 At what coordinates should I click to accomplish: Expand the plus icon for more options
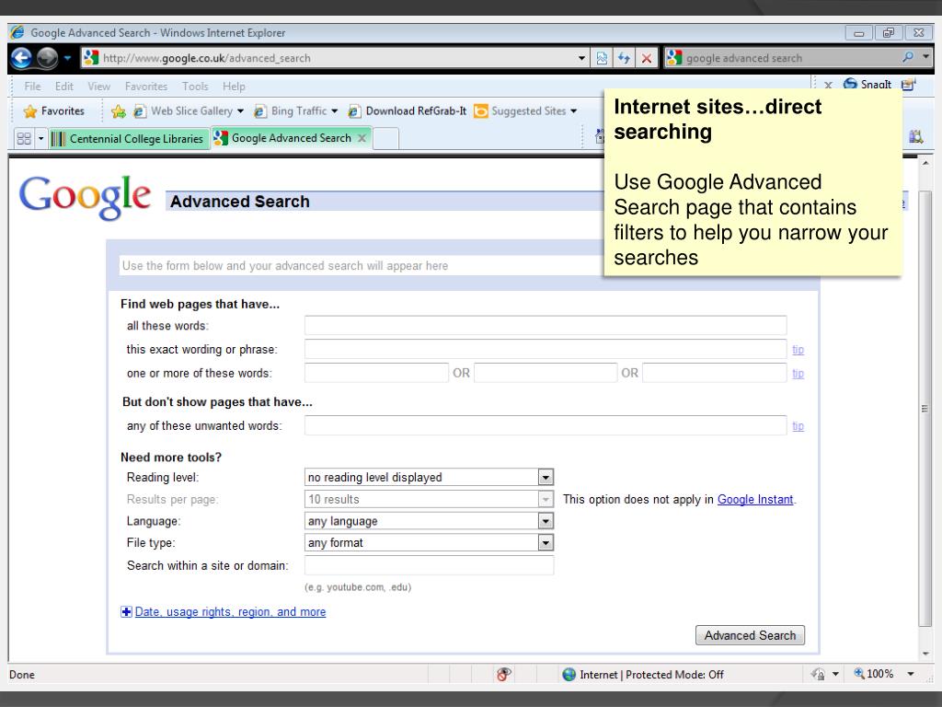tap(126, 612)
